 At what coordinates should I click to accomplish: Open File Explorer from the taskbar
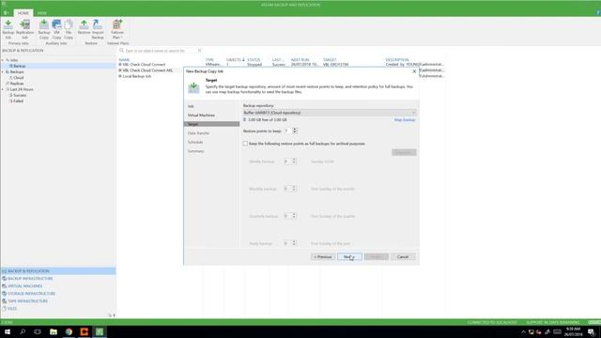[54, 331]
